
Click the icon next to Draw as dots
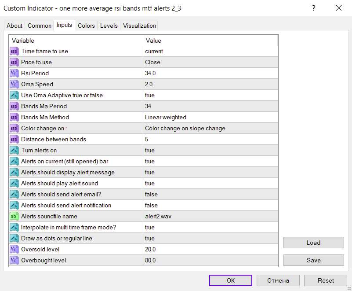coord(14,238)
